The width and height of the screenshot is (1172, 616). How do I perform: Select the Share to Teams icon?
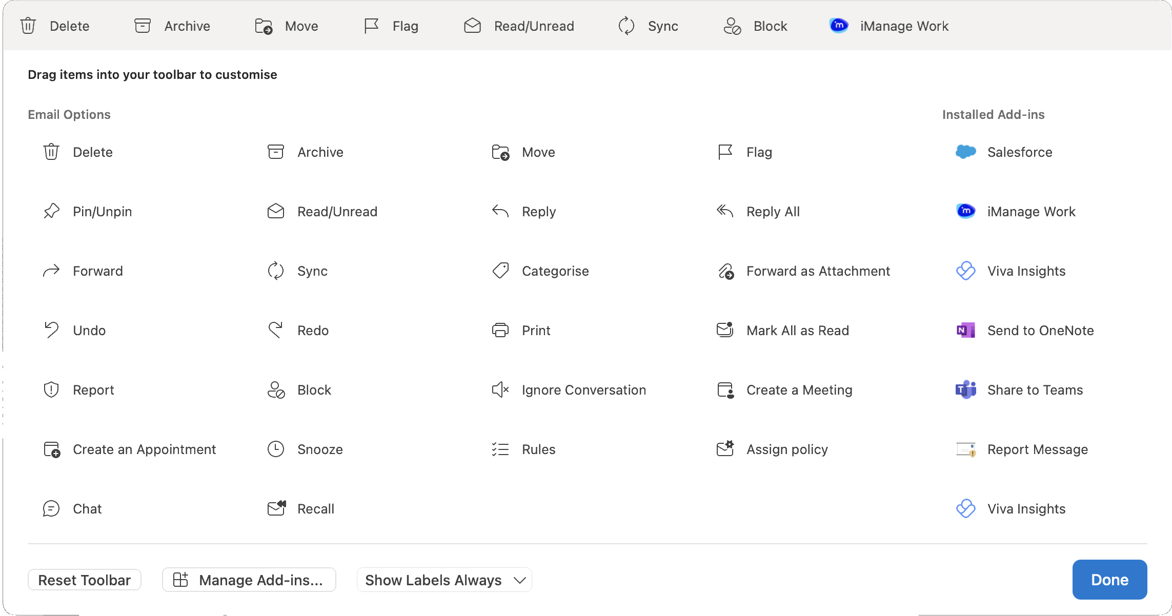coord(966,389)
